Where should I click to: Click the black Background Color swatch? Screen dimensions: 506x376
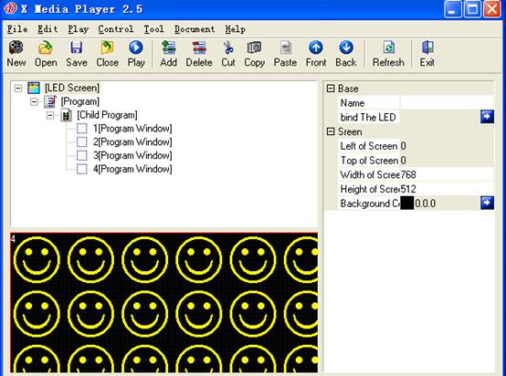coord(407,204)
